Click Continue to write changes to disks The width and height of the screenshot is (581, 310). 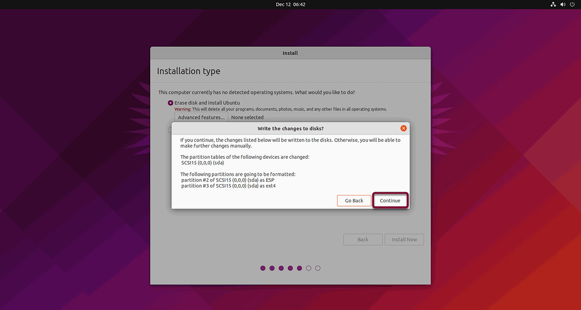pyautogui.click(x=390, y=201)
